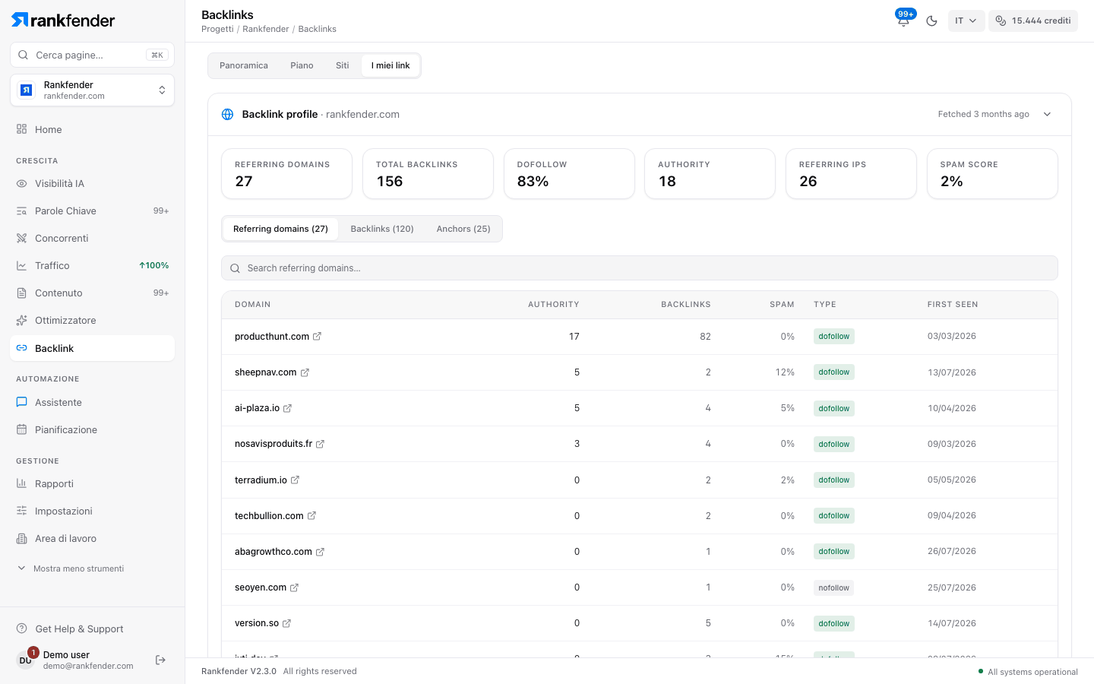Open Contenuto document item
Image resolution: width=1094 pixels, height=684 pixels.
pos(93,293)
